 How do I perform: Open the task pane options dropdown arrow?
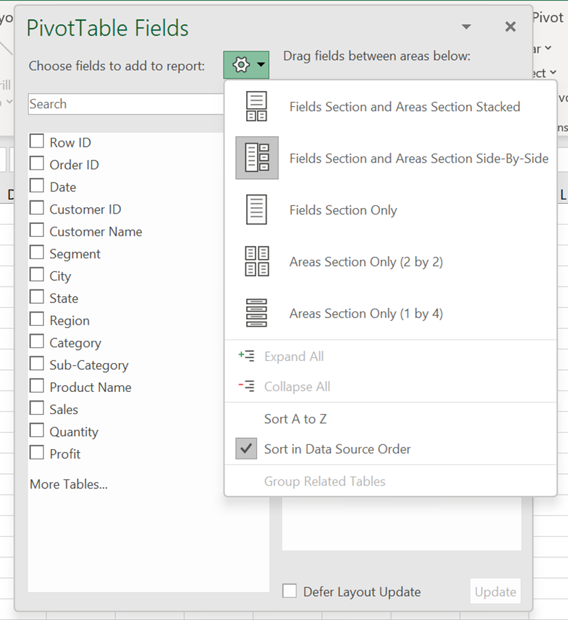pyautogui.click(x=467, y=28)
